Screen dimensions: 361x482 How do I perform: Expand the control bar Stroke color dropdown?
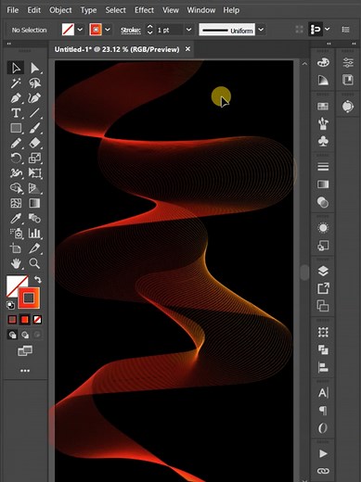click(108, 30)
